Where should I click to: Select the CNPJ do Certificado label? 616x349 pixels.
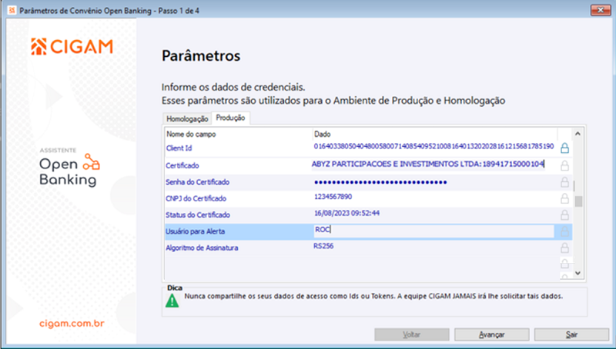[x=196, y=198]
